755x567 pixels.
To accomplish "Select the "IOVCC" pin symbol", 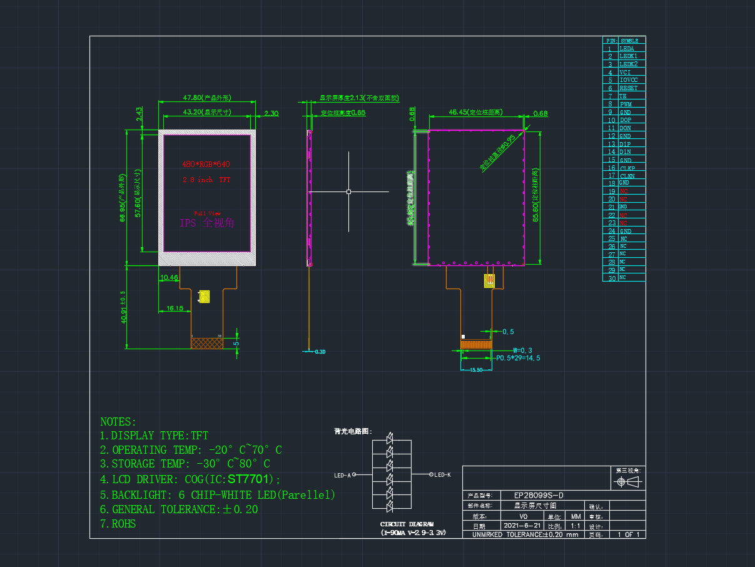I will coord(628,80).
